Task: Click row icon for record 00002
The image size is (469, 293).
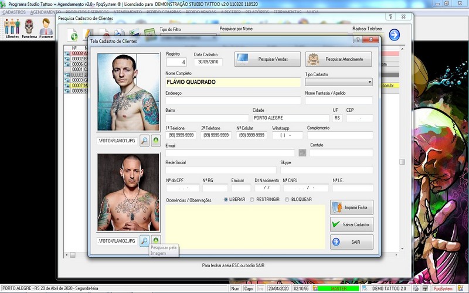Action: pos(67,59)
